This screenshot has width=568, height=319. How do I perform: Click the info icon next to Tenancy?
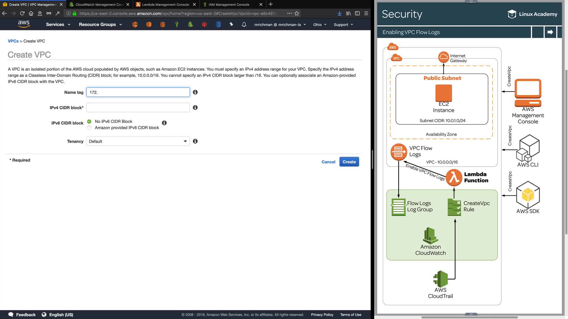click(x=195, y=141)
